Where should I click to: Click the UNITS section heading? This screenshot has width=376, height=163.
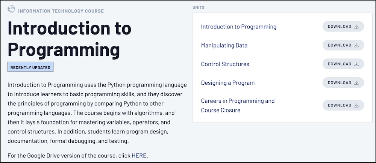click(x=199, y=7)
